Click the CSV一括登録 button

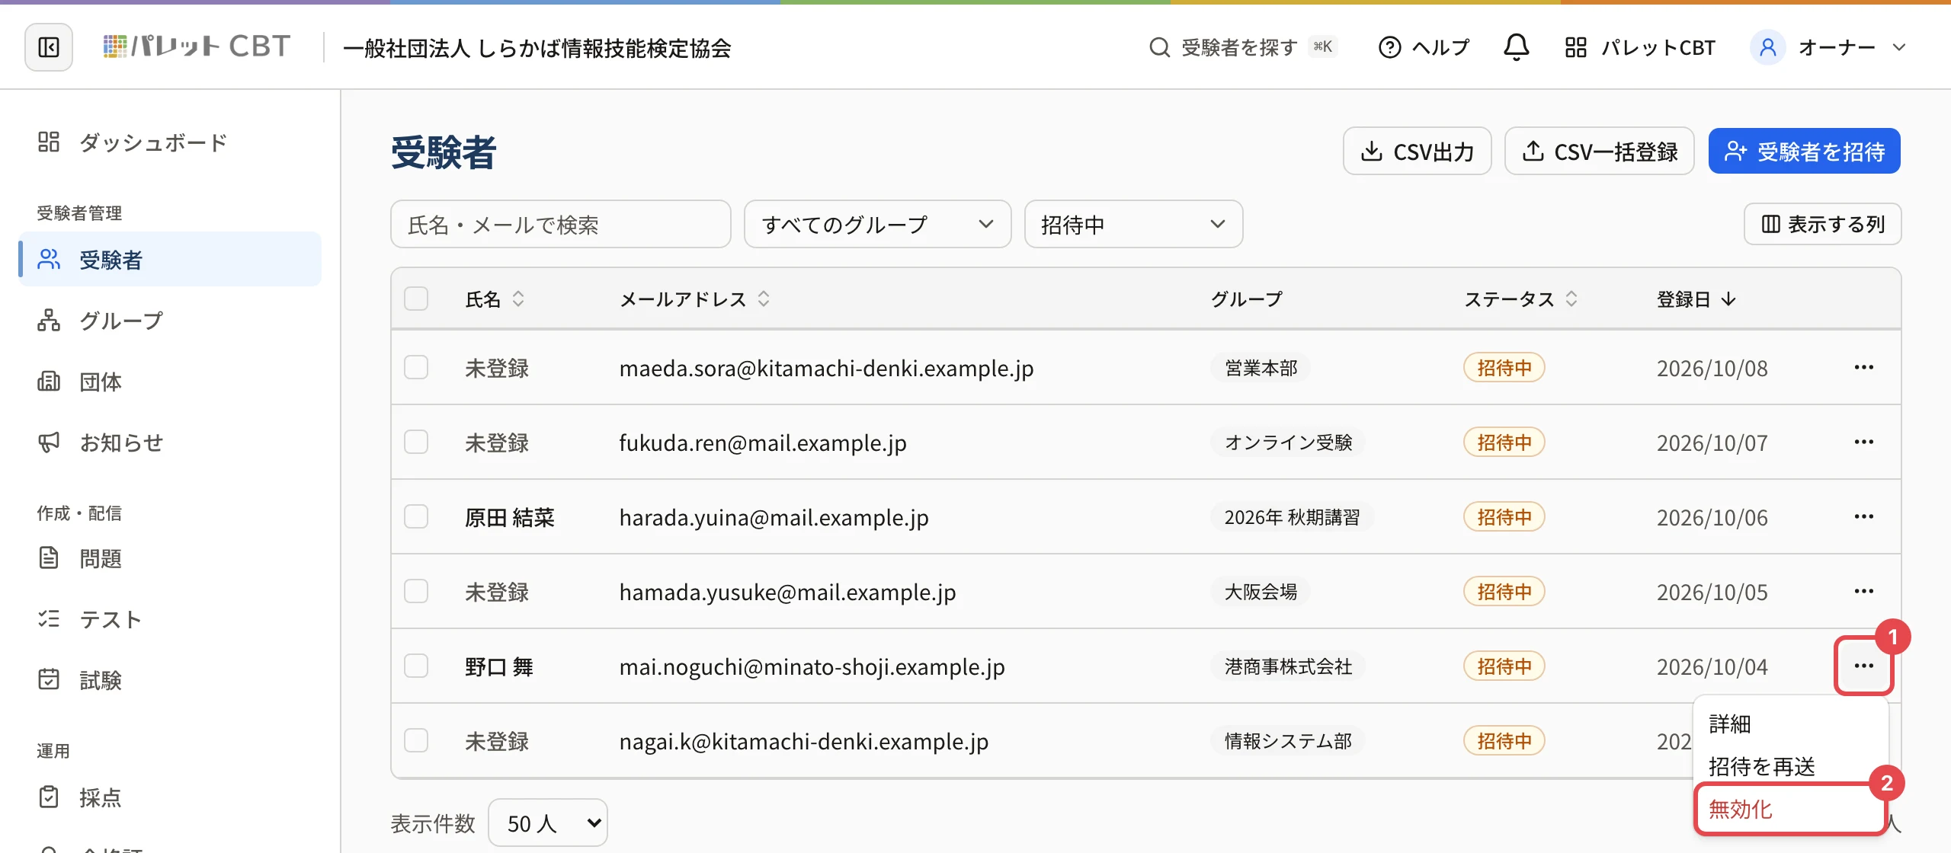point(1599,151)
